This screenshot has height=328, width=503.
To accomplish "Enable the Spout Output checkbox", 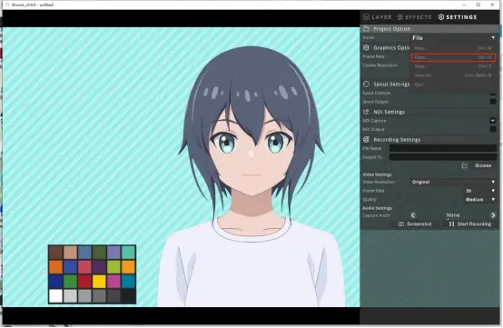I will point(493,102).
